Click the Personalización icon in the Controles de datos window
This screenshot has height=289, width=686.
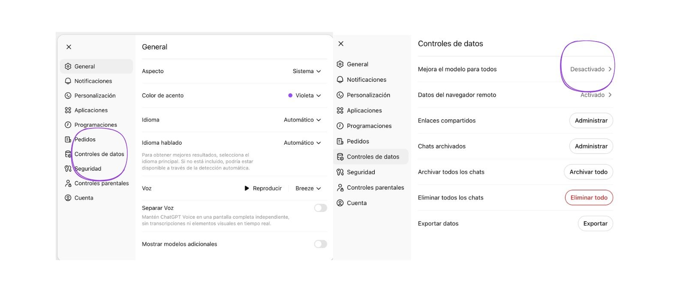[x=340, y=95]
